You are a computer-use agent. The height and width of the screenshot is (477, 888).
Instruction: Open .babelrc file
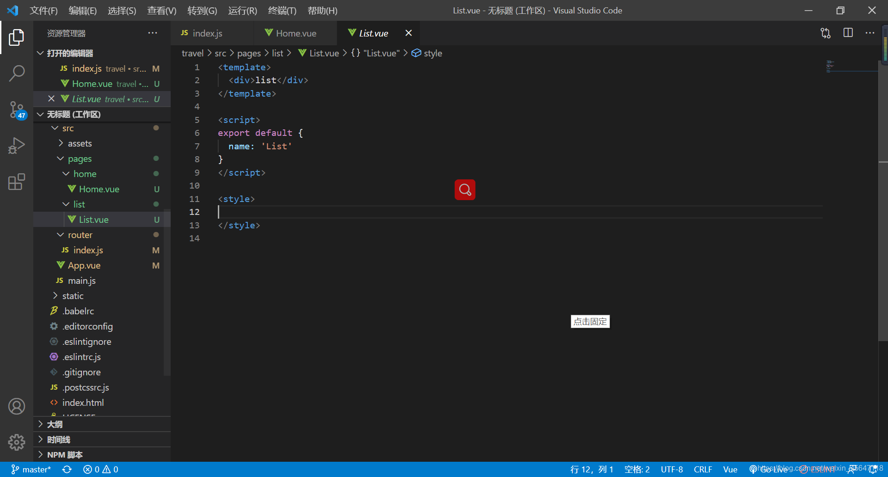coord(102,311)
